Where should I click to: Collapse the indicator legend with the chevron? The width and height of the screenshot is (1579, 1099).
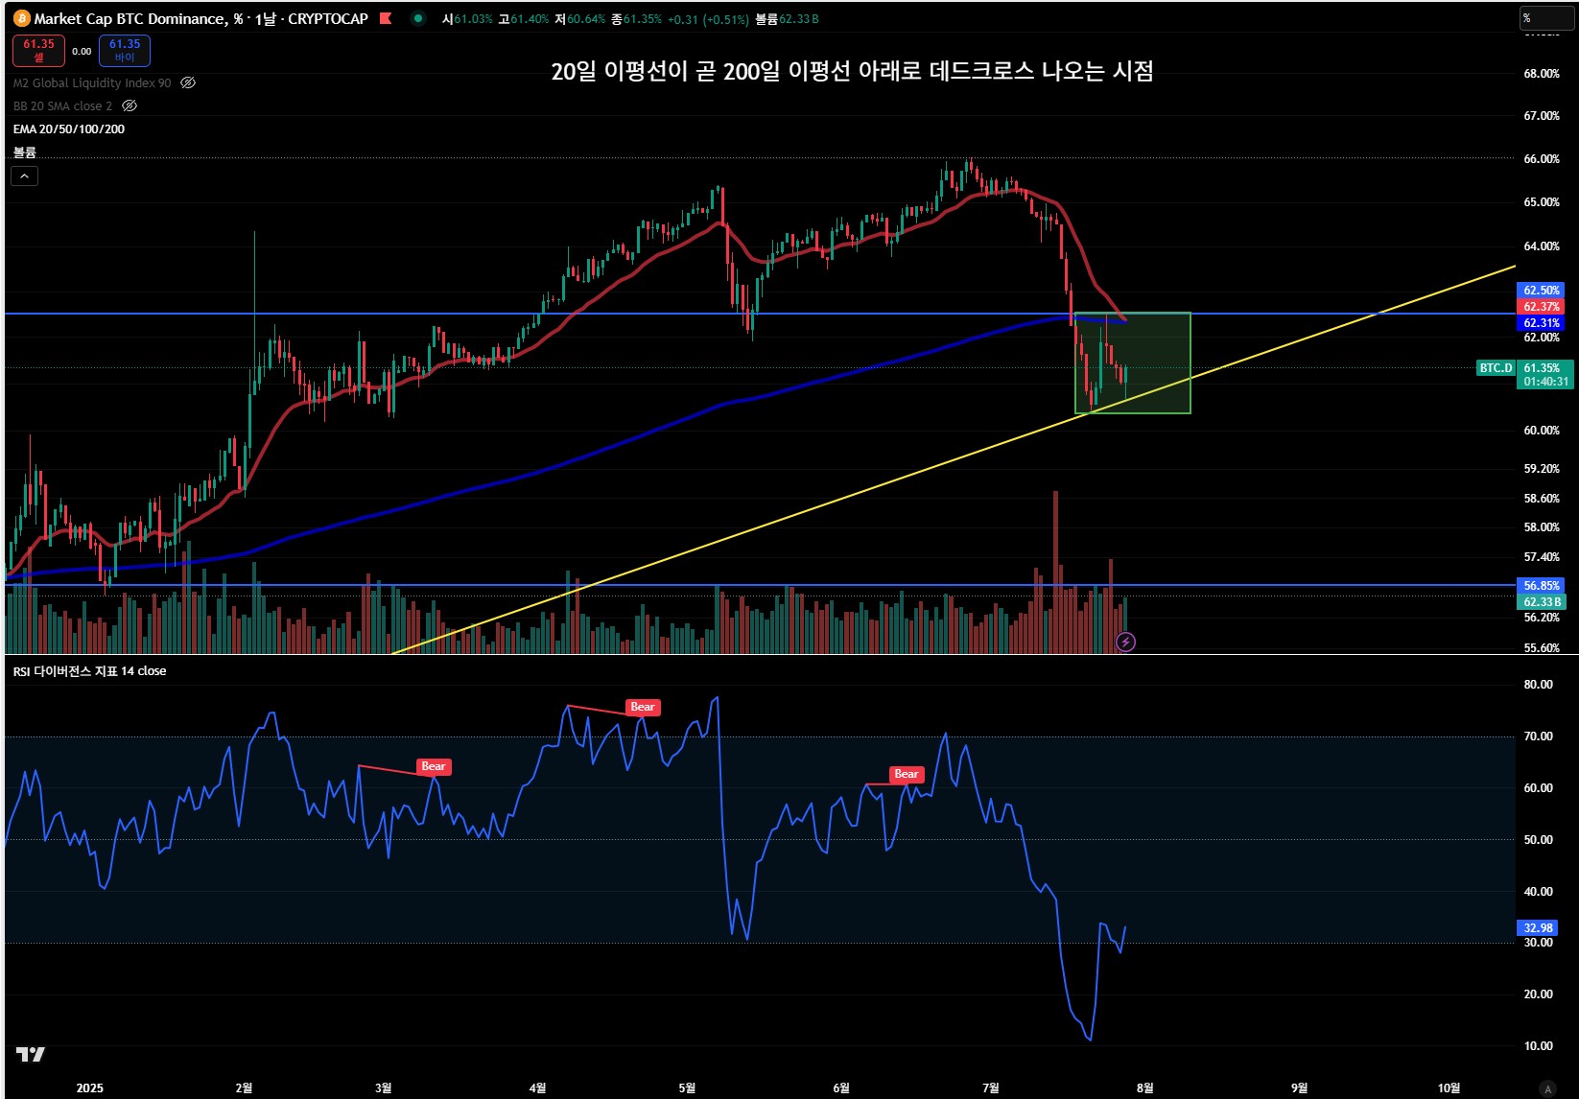pyautogui.click(x=25, y=175)
